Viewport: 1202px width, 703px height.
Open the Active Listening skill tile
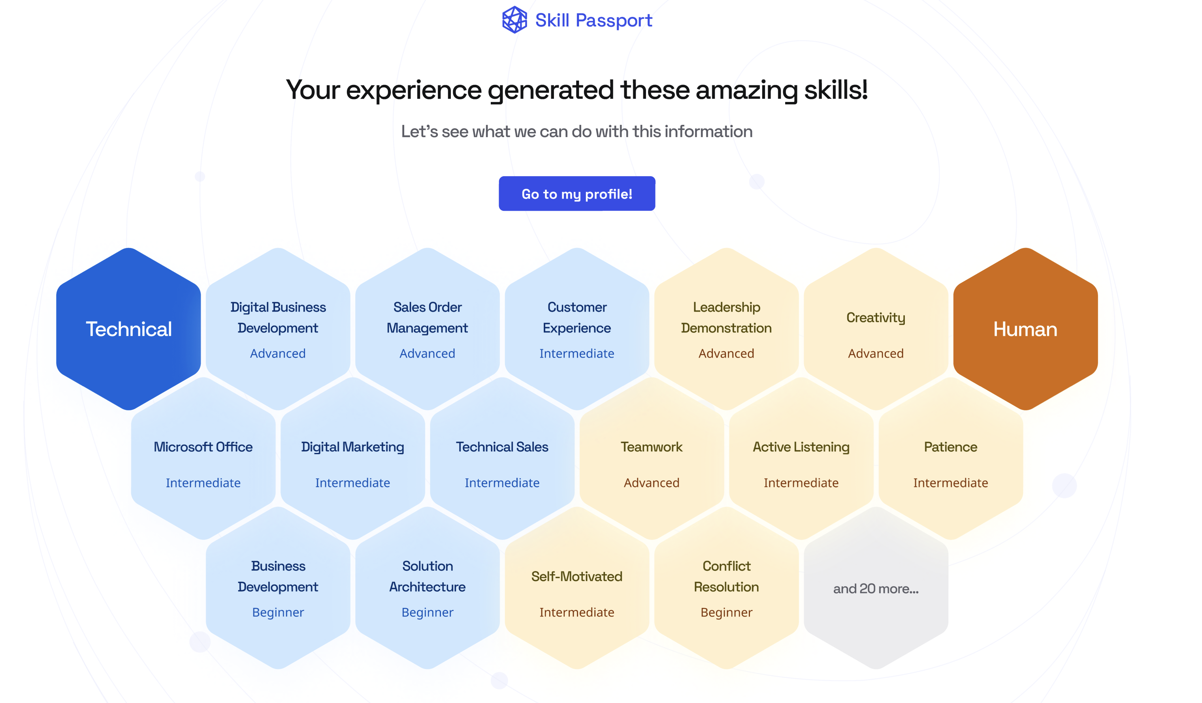pos(801,459)
